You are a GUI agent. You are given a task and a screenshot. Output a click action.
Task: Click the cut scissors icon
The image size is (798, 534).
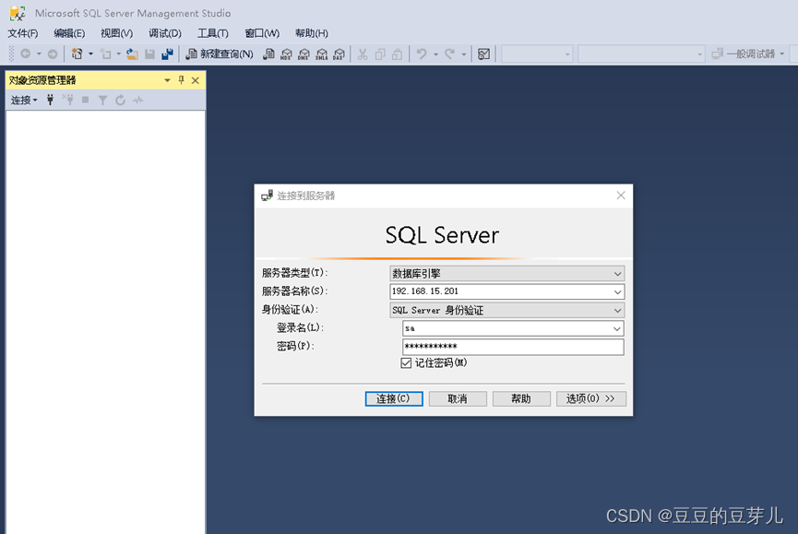tap(363, 53)
